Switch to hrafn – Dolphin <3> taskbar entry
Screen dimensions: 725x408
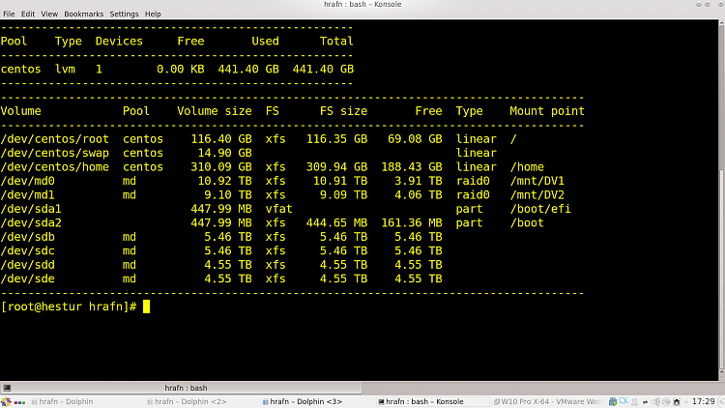303,401
